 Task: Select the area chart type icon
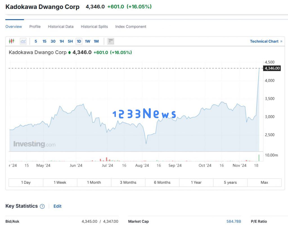click(x=23, y=41)
